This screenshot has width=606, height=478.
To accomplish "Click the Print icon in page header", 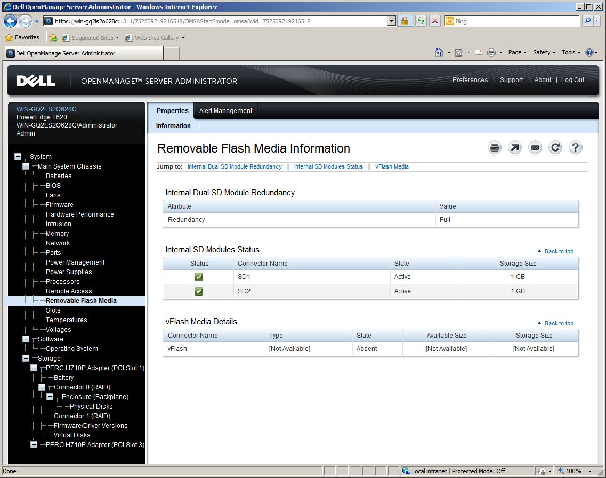I will pyautogui.click(x=494, y=147).
